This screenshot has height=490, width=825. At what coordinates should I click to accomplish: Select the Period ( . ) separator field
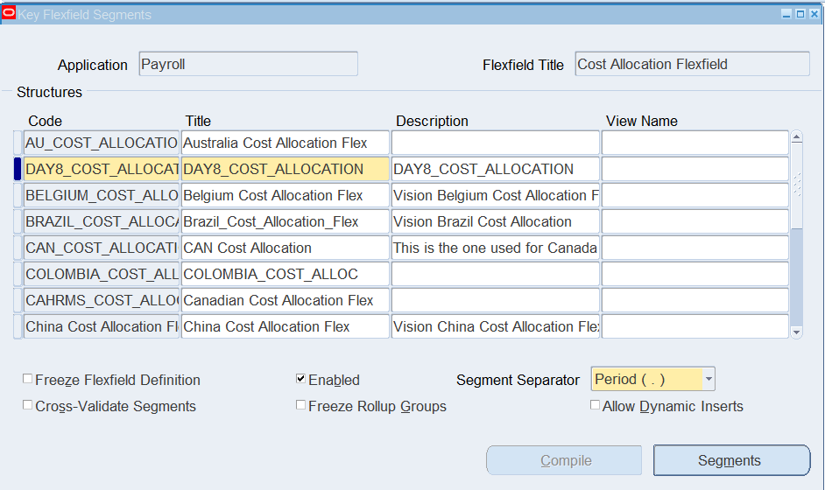pos(647,379)
